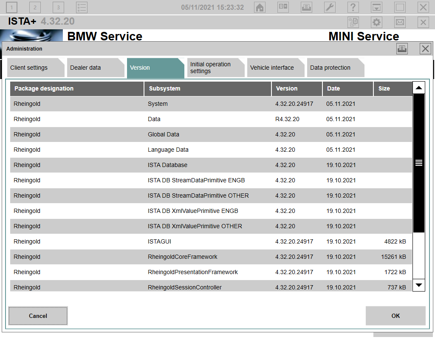Click the 737 kB size value
This screenshot has height=340, width=435.
tap(397, 287)
